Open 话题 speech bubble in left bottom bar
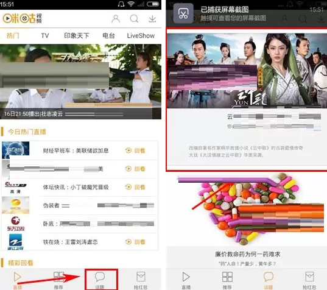The image size is (327, 290). point(100,280)
